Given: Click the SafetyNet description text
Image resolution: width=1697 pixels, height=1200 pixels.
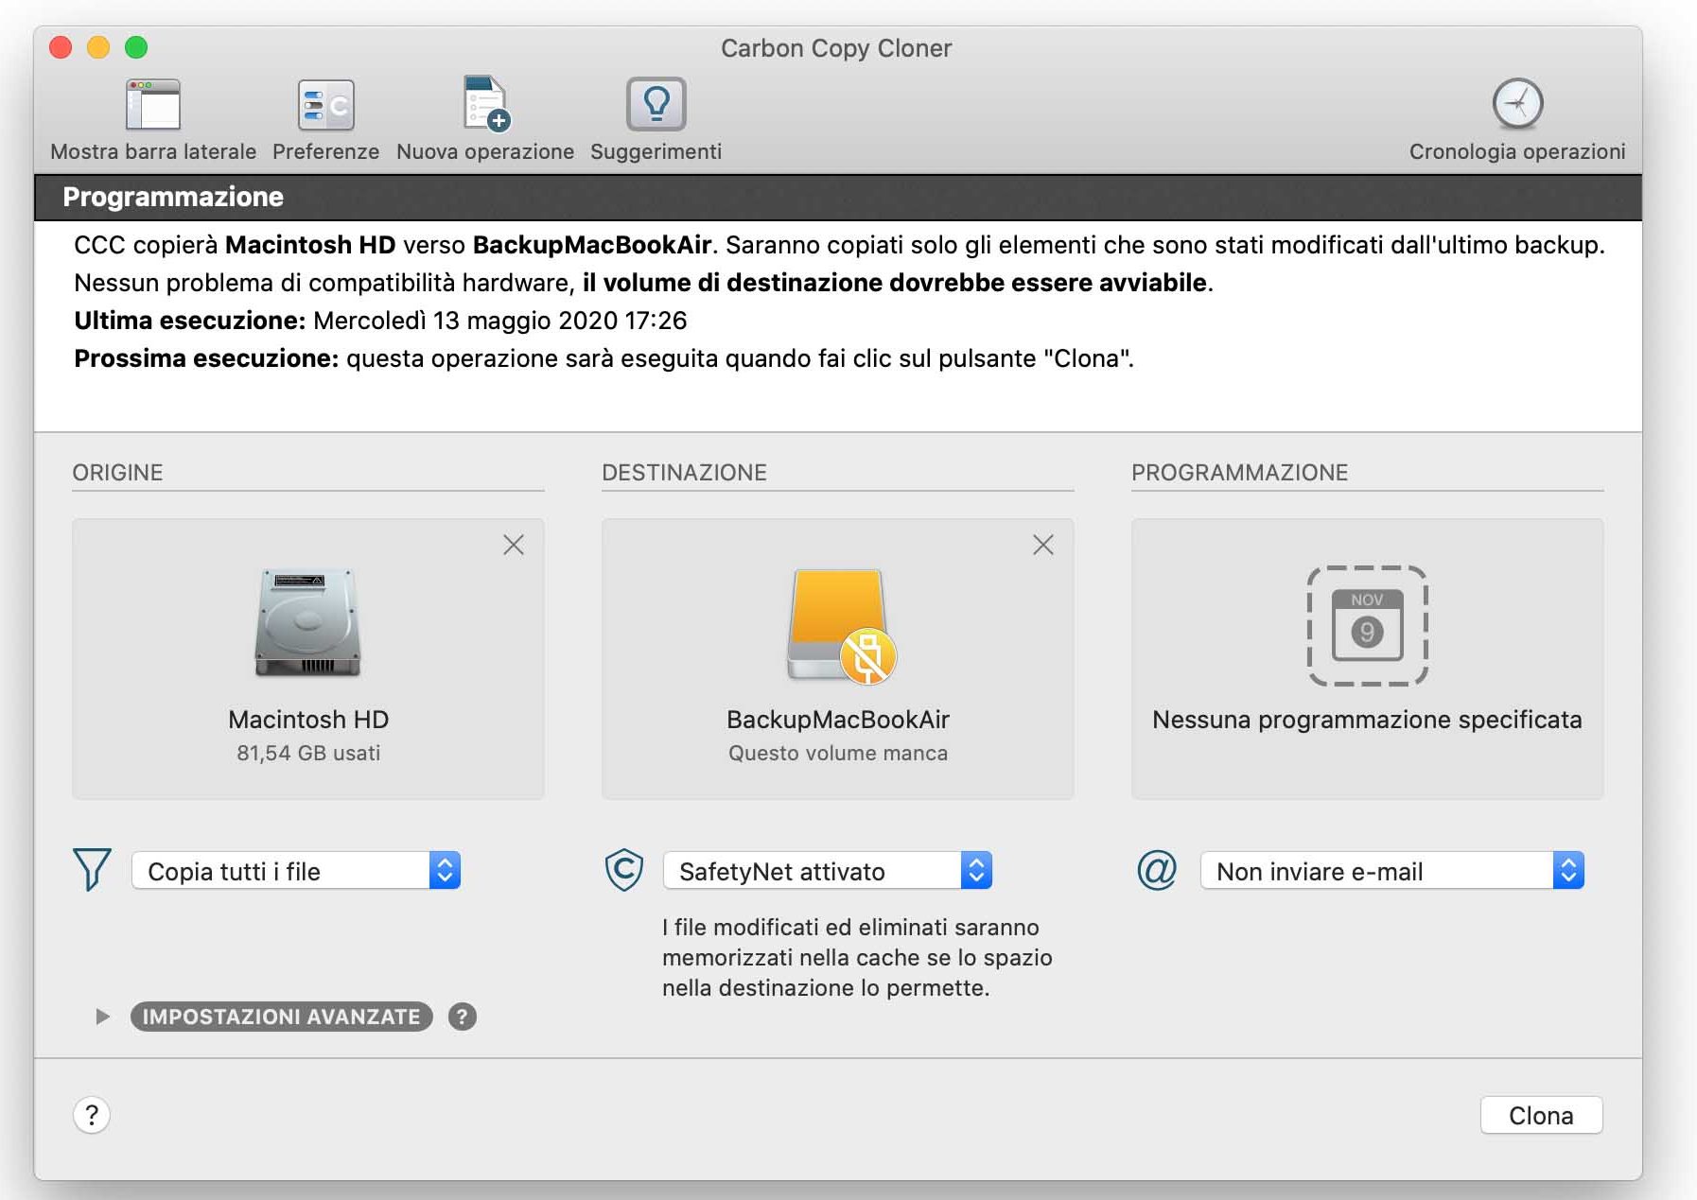Looking at the screenshot, I should 857,958.
